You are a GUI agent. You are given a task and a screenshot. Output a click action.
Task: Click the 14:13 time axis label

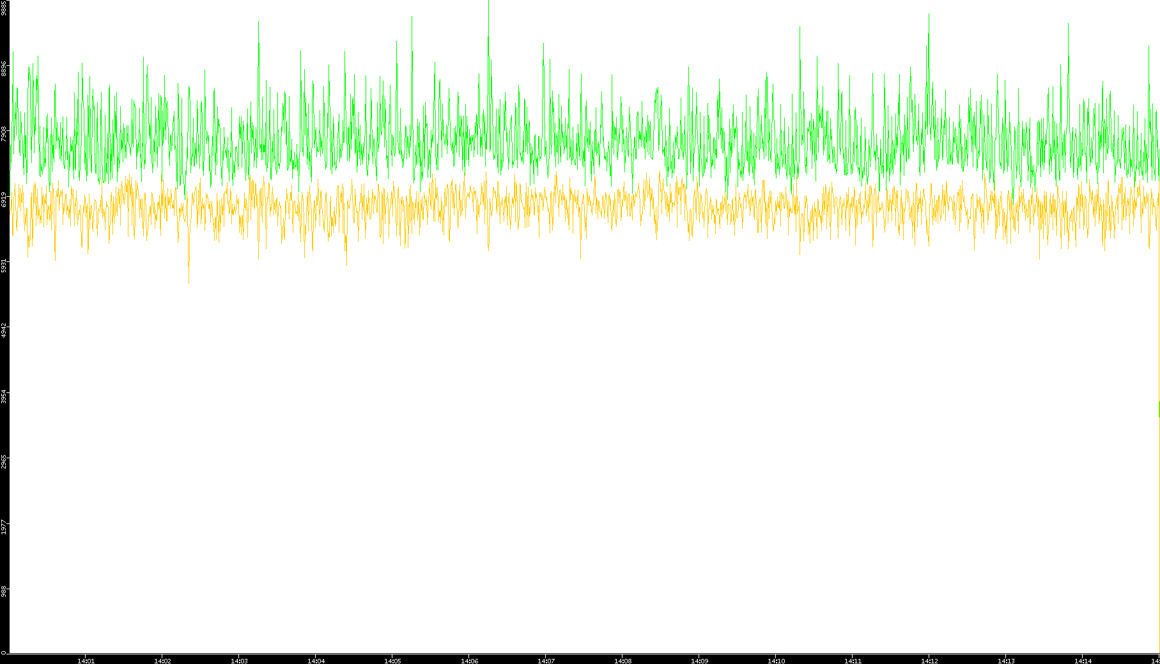1006,661
